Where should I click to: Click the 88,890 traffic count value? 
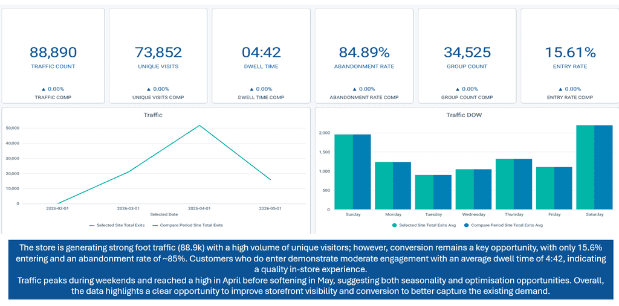pyautogui.click(x=53, y=52)
